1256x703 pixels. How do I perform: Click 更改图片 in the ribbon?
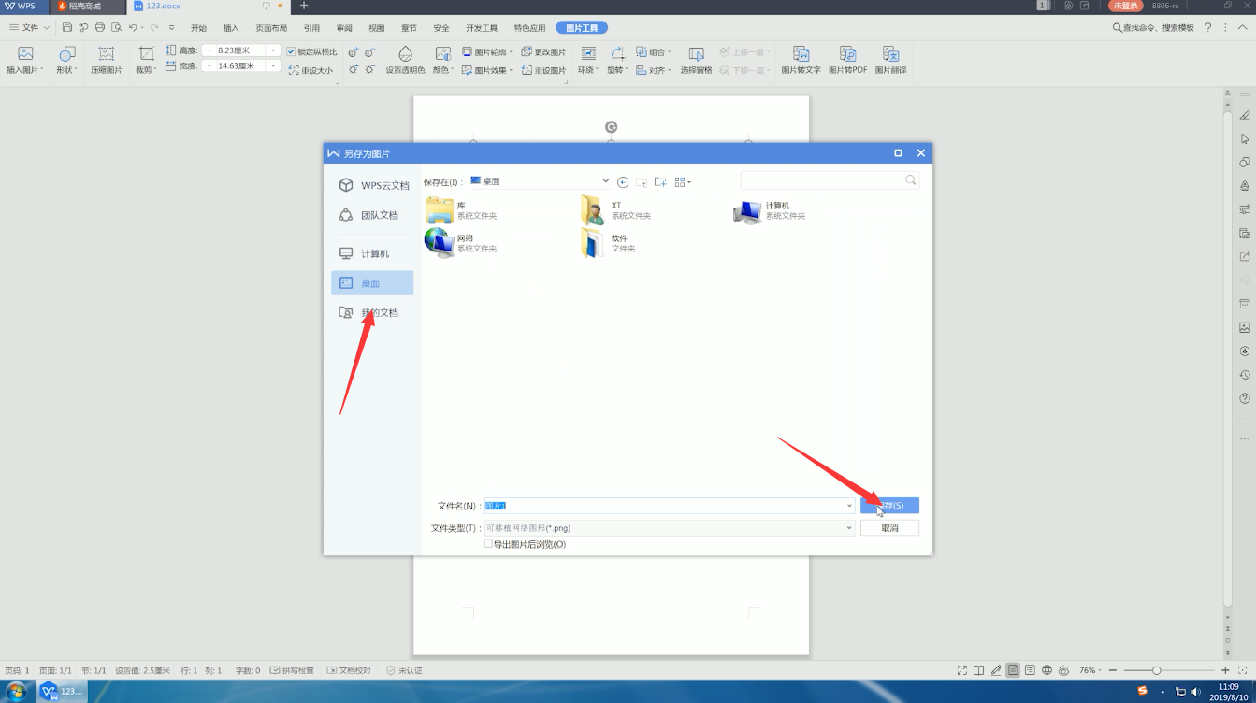click(x=543, y=52)
